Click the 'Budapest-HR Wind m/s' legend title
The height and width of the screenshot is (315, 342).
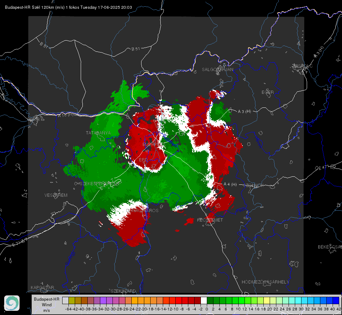click(46, 304)
